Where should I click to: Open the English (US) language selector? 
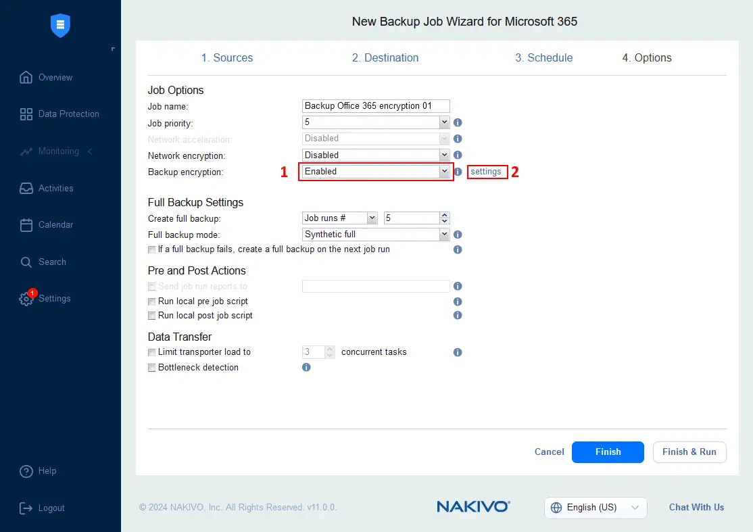tap(596, 508)
